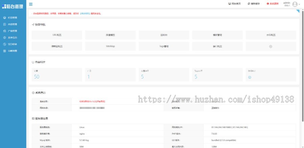Open 水印配置 shortcut
The image size is (304, 148).
point(271,35)
